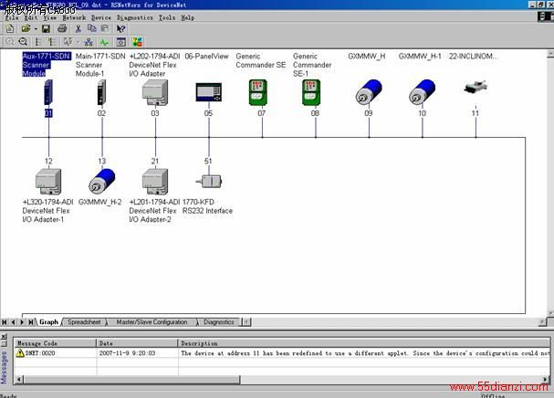Switch to the Graph tab

[48, 322]
